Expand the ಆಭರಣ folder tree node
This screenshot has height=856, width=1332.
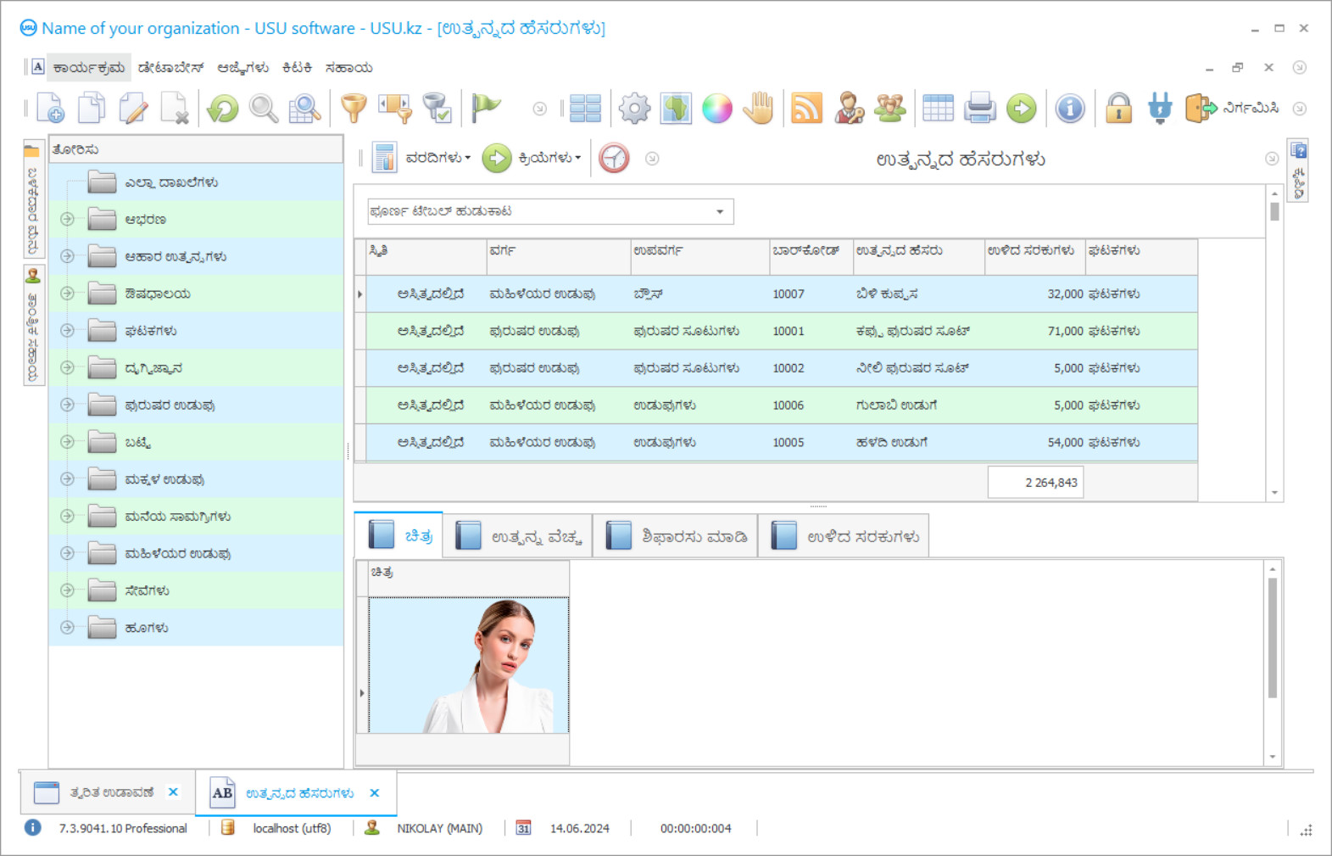(67, 219)
